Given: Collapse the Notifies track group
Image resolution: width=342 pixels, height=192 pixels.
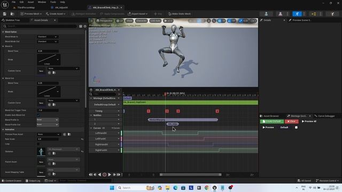Looking at the screenshot, I should 91,115.
